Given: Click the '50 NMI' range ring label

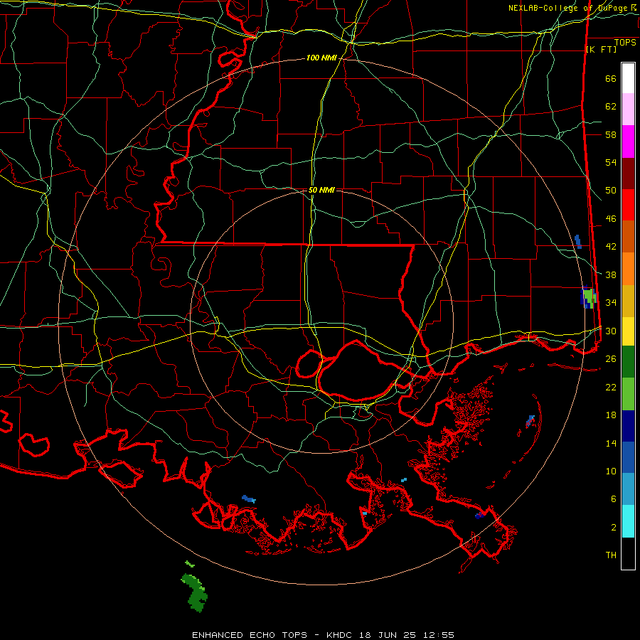Looking at the screenshot, I should [321, 190].
